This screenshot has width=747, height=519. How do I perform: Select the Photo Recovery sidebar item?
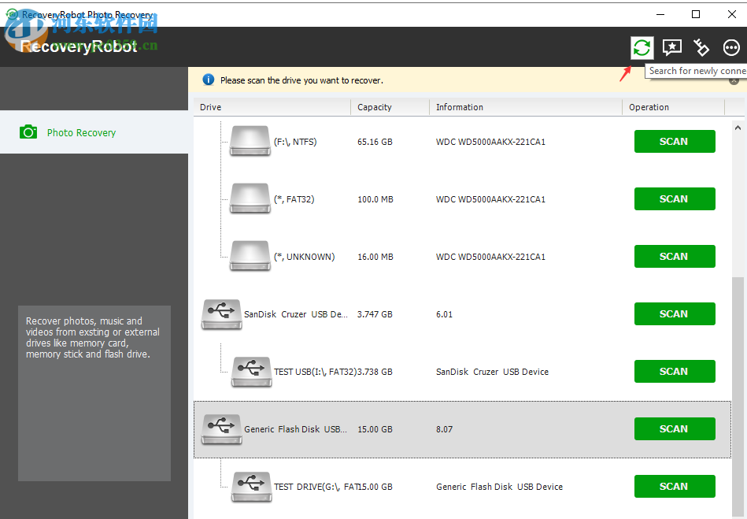pyautogui.click(x=94, y=132)
